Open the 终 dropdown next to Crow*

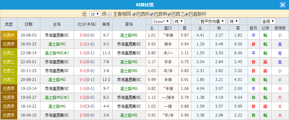point(179,21)
